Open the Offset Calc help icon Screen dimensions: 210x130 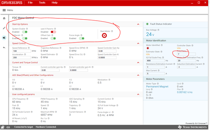point(52,35)
